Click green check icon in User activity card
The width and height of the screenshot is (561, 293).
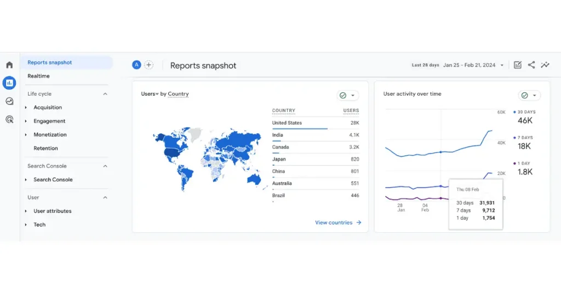tap(524, 95)
